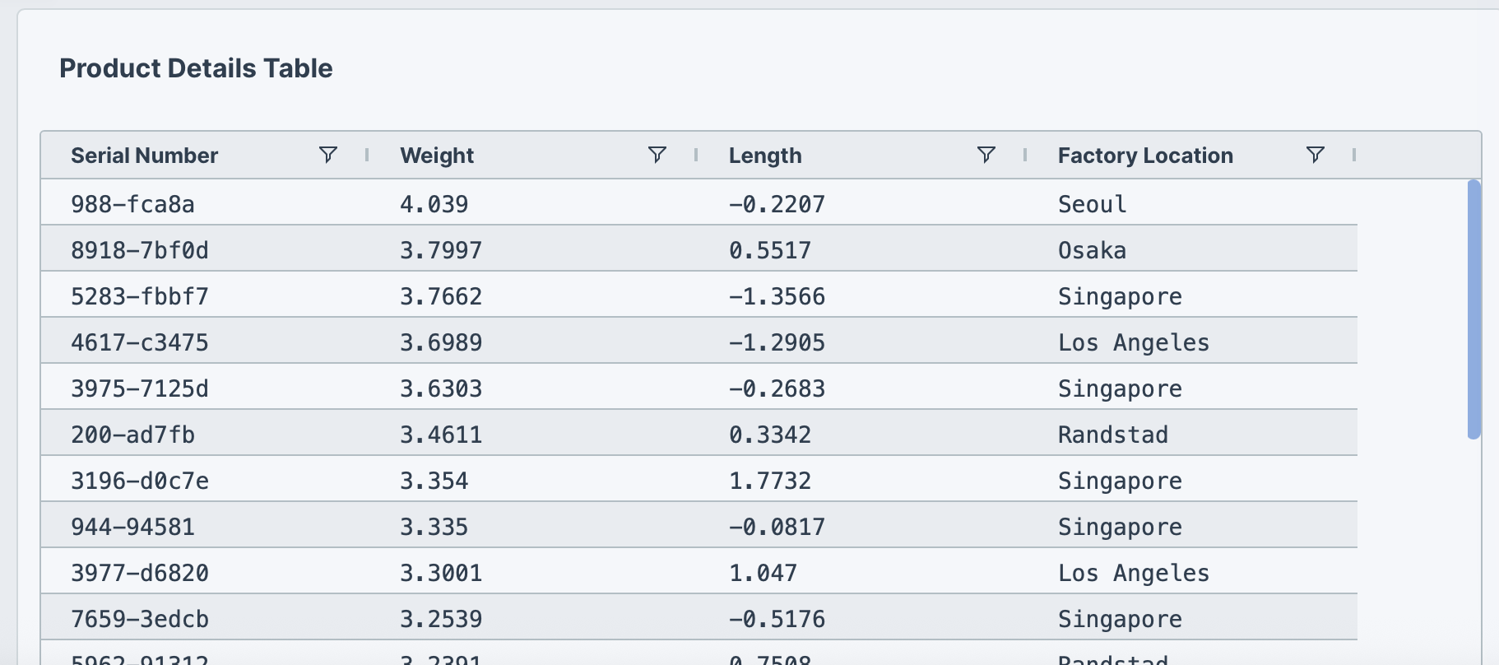Sort by the Serial Number header

pyautogui.click(x=145, y=156)
